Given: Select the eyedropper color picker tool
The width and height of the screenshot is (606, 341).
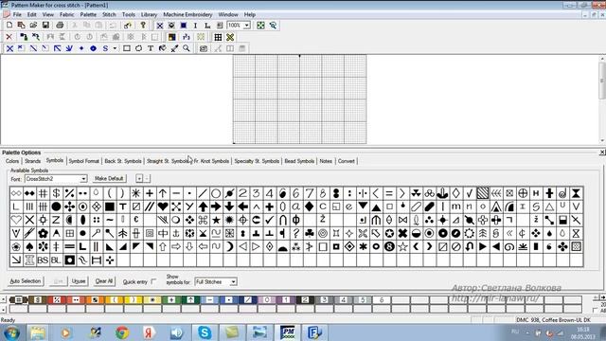Looking at the screenshot, I should click(174, 48).
